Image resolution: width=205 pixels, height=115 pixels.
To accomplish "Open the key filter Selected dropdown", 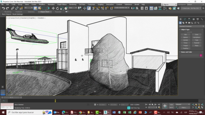I will pos(183,104).
